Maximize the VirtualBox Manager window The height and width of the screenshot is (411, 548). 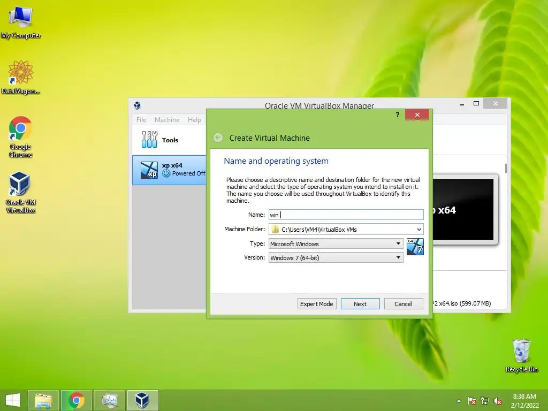point(476,103)
